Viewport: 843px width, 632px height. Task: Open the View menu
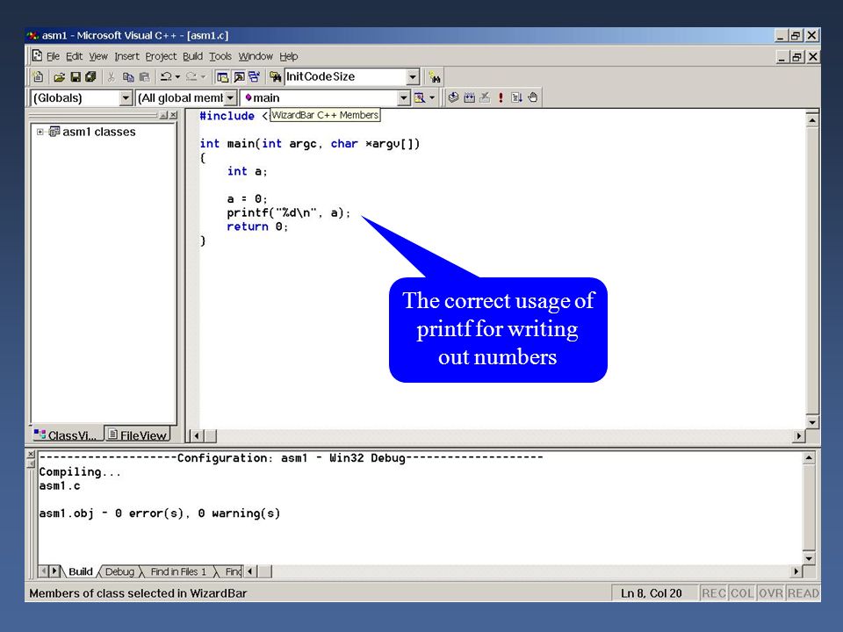[98, 56]
